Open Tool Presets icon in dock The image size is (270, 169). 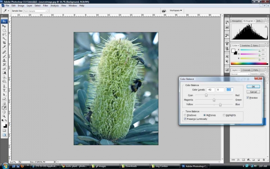[x=227, y=35]
